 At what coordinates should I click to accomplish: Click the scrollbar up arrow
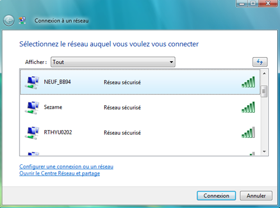[264, 73]
